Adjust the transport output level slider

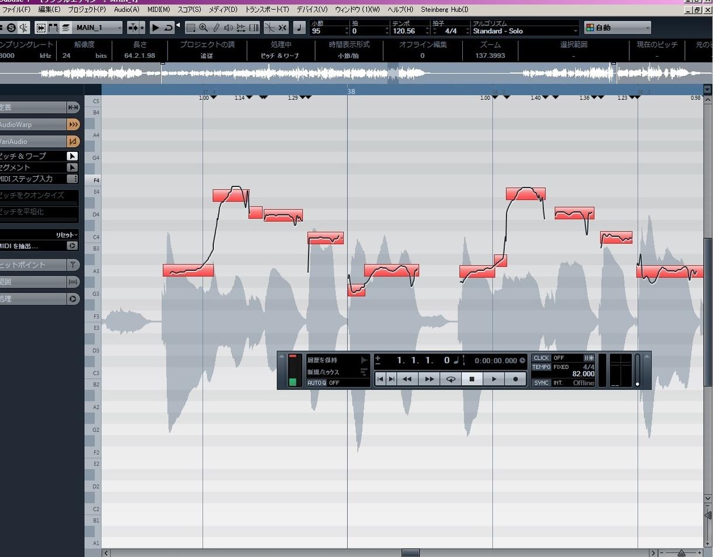point(637,370)
